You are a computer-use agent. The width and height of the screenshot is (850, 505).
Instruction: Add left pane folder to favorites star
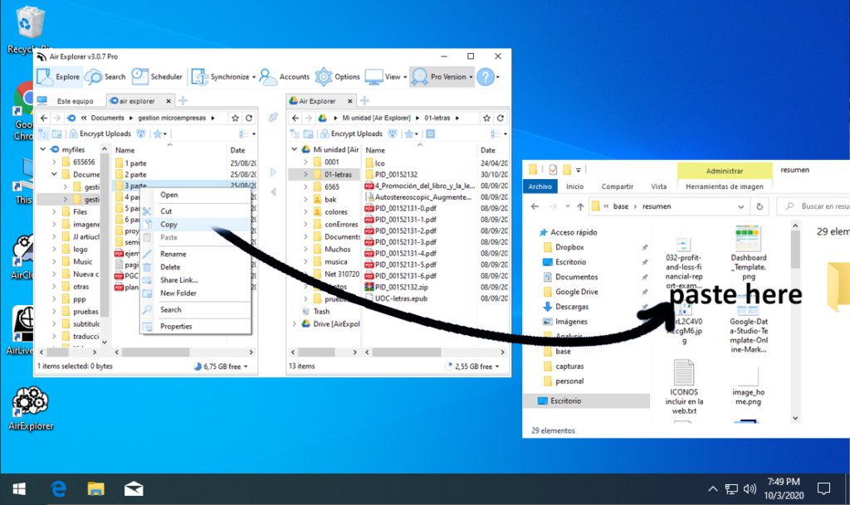pyautogui.click(x=235, y=118)
